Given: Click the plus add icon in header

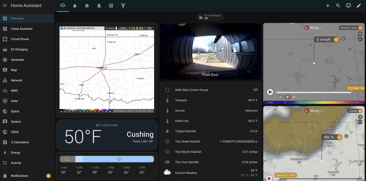Looking at the screenshot, I should coord(328,6).
